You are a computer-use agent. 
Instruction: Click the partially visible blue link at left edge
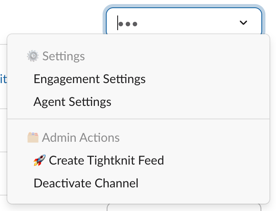click(x=3, y=79)
